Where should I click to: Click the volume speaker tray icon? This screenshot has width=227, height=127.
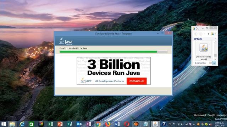click(182, 124)
